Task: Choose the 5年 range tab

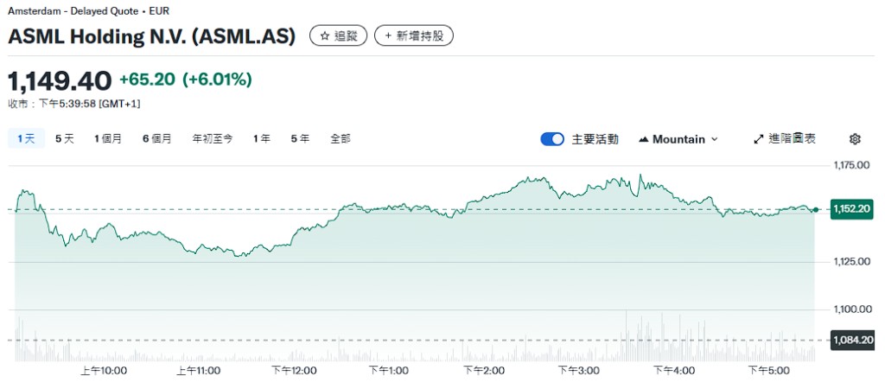Action: pyautogui.click(x=300, y=138)
